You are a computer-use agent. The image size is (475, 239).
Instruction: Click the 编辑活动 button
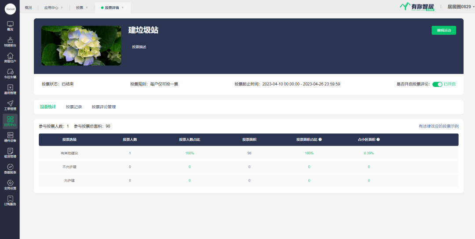click(x=443, y=30)
